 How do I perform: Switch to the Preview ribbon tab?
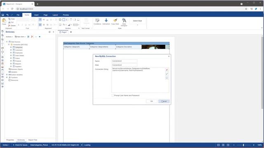click(x=66, y=15)
